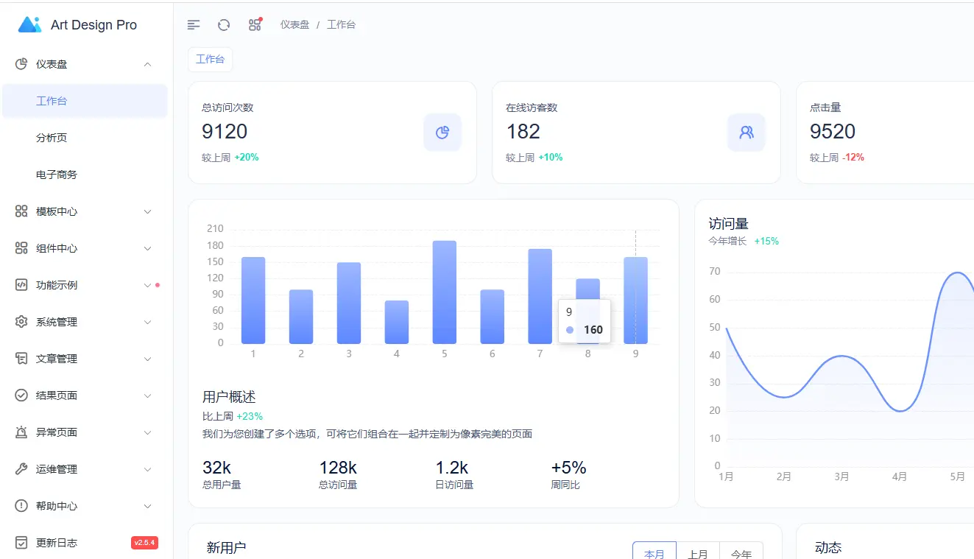This screenshot has height=559, width=974.
Task: Click the visitor icon on 在线访客数 card
Action: pyautogui.click(x=746, y=132)
